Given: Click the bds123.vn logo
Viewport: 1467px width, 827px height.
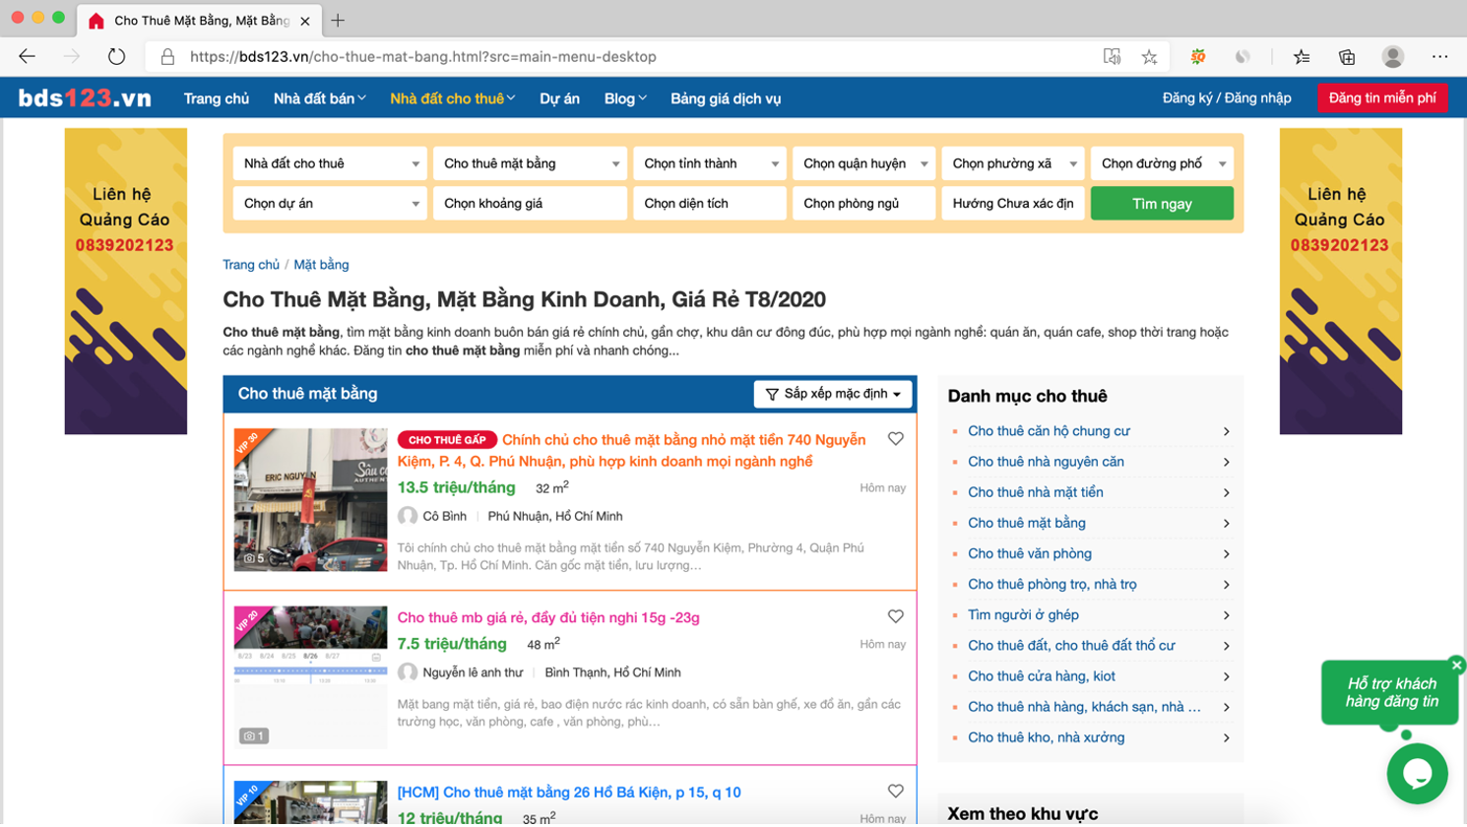Looking at the screenshot, I should [x=85, y=98].
